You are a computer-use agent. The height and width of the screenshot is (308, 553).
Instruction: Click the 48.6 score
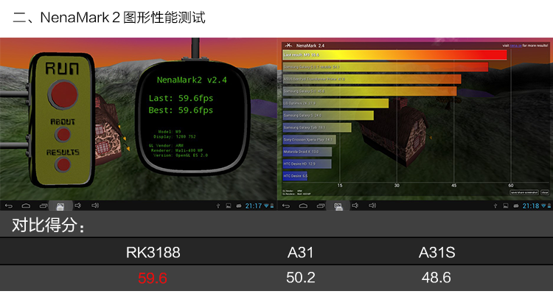pyautogui.click(x=437, y=277)
